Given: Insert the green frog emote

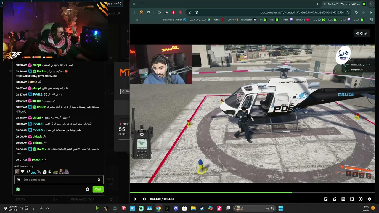Looking at the screenshot, I should [55, 172].
